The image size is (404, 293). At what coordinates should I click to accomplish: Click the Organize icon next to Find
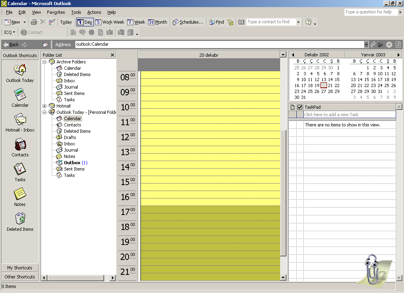230,22
